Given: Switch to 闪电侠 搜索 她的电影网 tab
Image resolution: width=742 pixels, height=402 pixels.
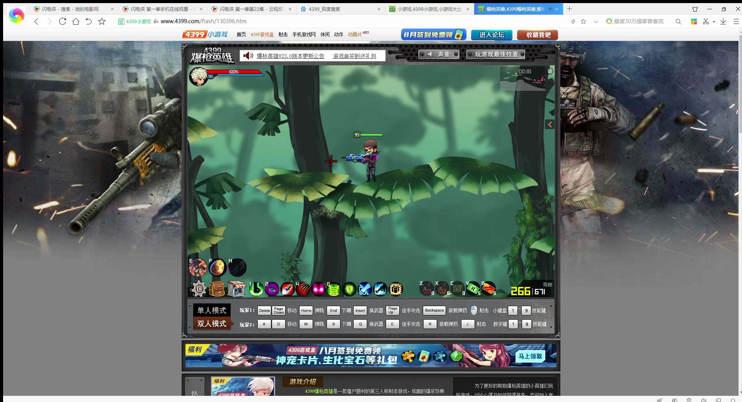Looking at the screenshot, I should pyautogui.click(x=73, y=9).
